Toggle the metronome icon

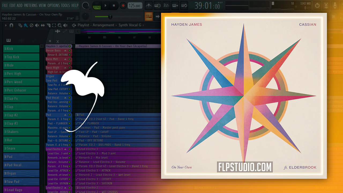[x=149, y=5]
